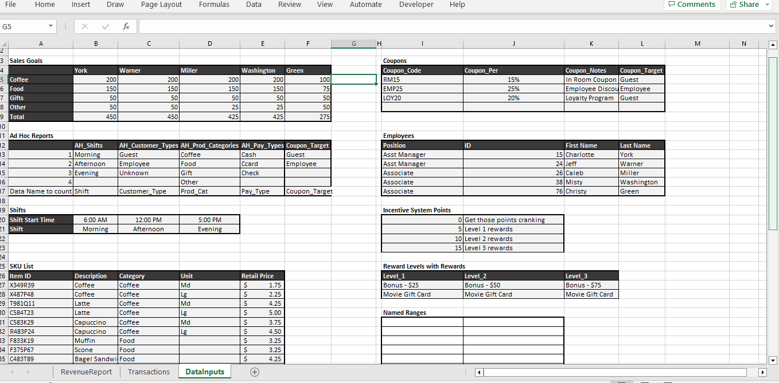This screenshot has width=779, height=383.
Task: Click previous sheet navigation arrow
Action: point(13,372)
